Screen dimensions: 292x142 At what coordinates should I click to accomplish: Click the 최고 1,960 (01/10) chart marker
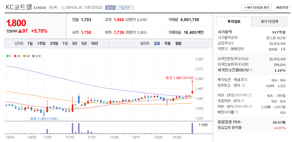(x=180, y=78)
